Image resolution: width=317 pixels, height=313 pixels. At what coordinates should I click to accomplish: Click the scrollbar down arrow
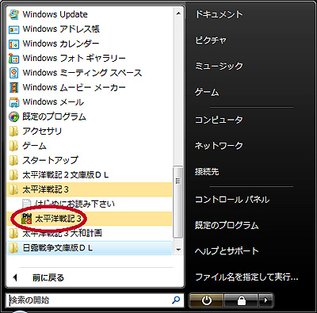(178, 250)
